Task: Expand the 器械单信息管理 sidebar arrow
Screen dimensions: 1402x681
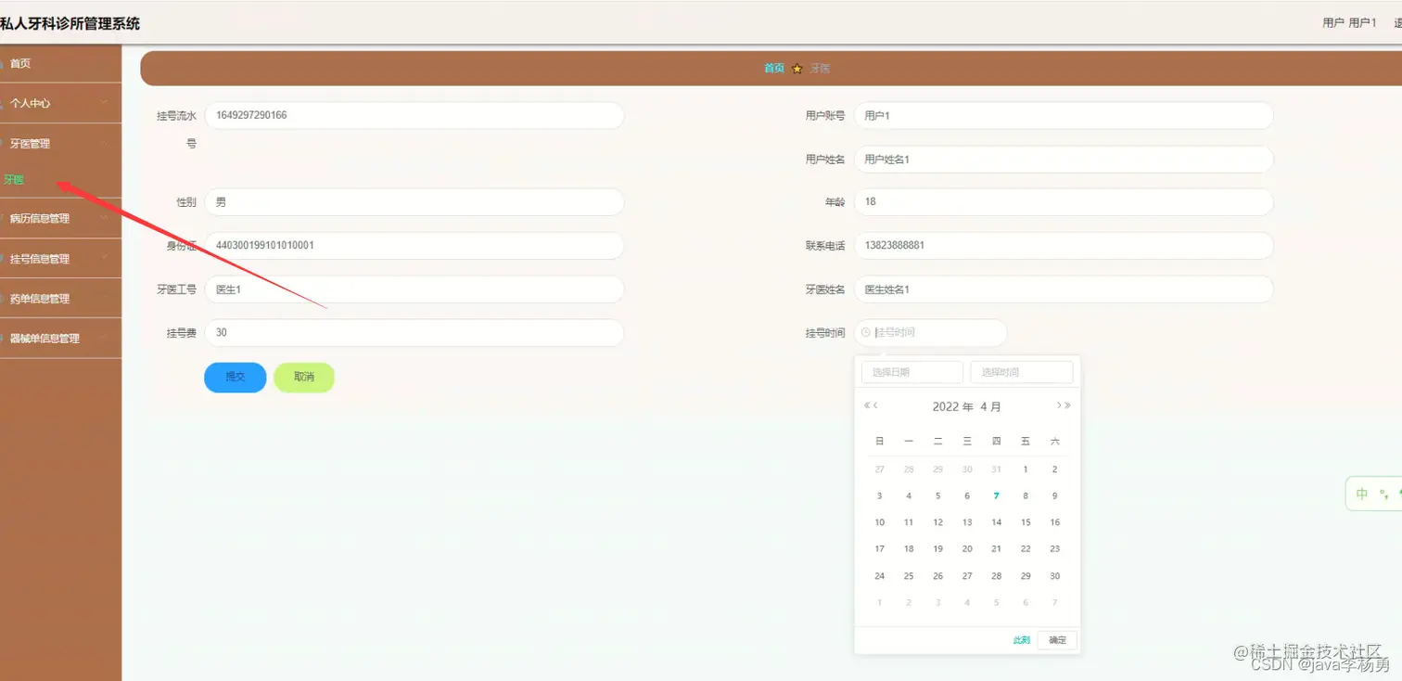Action: [105, 339]
